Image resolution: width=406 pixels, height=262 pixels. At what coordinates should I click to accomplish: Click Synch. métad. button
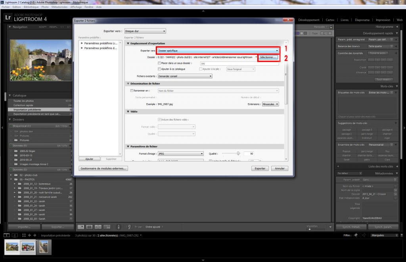(351, 227)
